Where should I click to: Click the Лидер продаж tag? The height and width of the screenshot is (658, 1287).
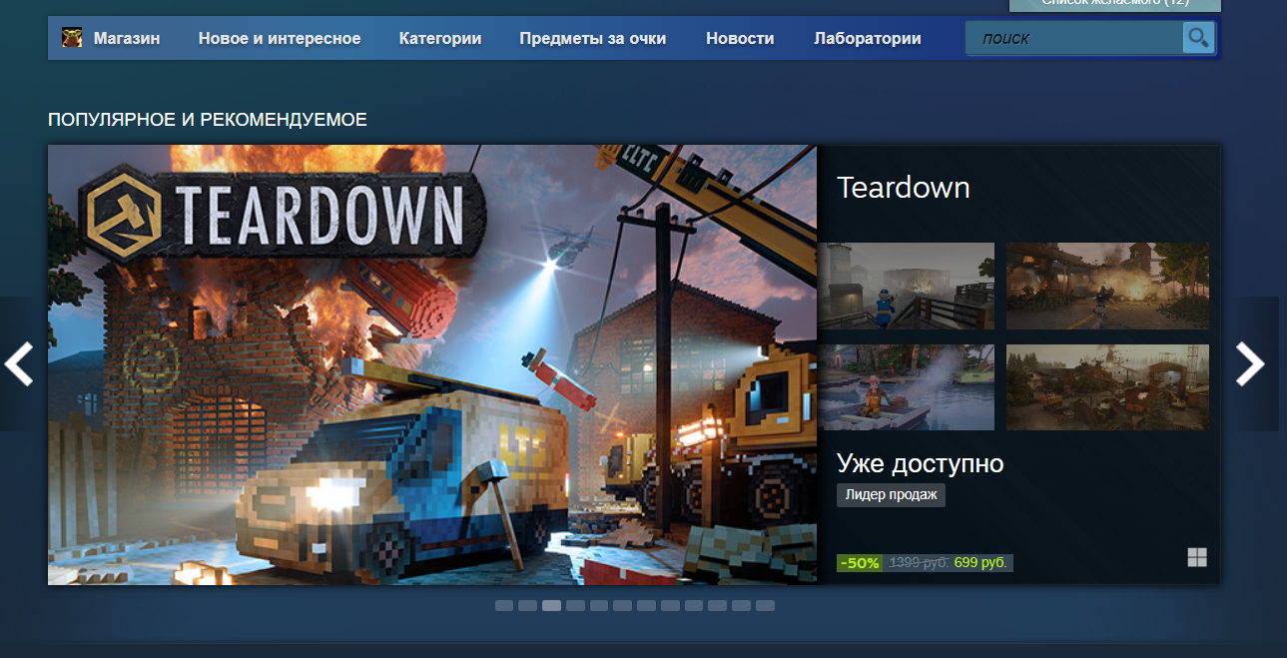891,495
